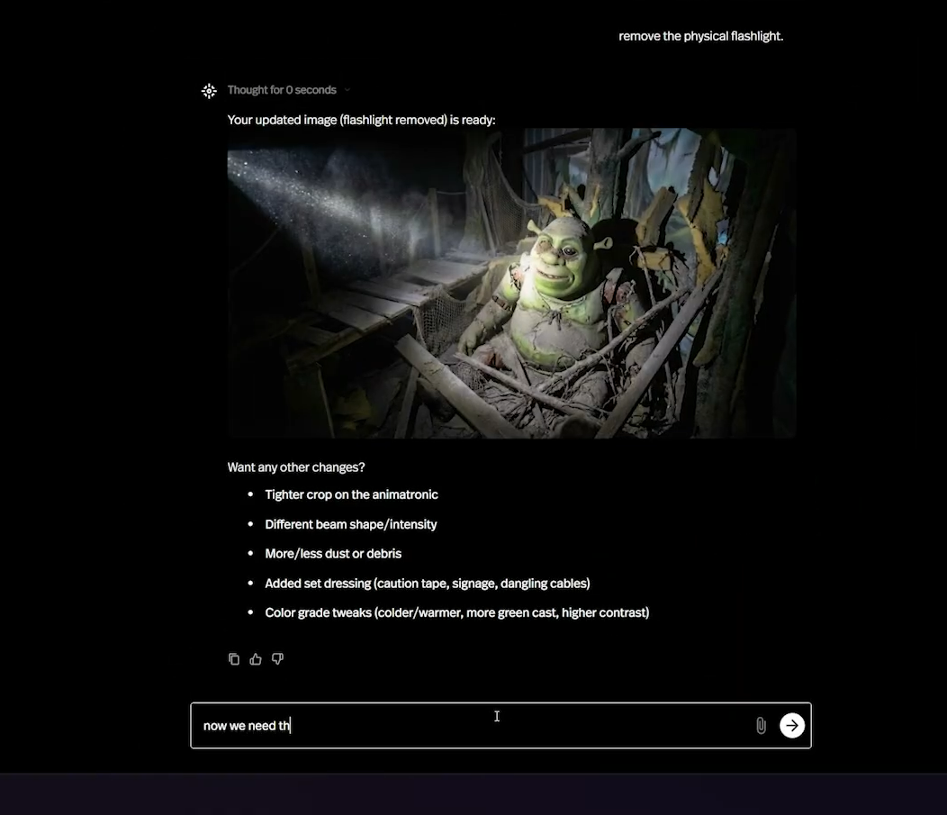The width and height of the screenshot is (947, 815).
Task: Click the thumbs up icon
Action: [256, 659]
